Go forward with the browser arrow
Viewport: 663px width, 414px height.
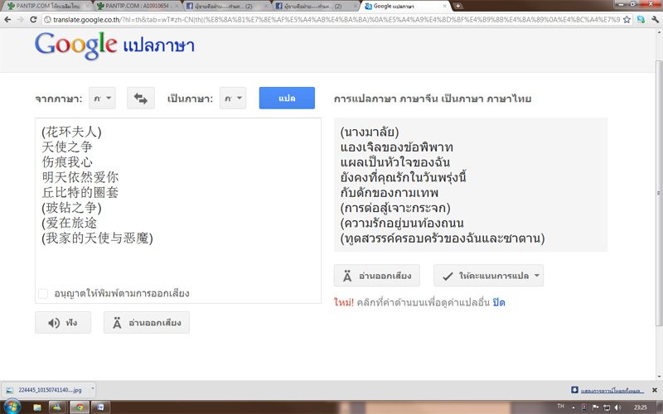coord(20,19)
